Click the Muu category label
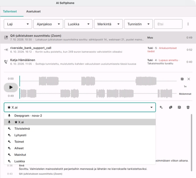This screenshot has height=178, width=196. tap(150, 37)
